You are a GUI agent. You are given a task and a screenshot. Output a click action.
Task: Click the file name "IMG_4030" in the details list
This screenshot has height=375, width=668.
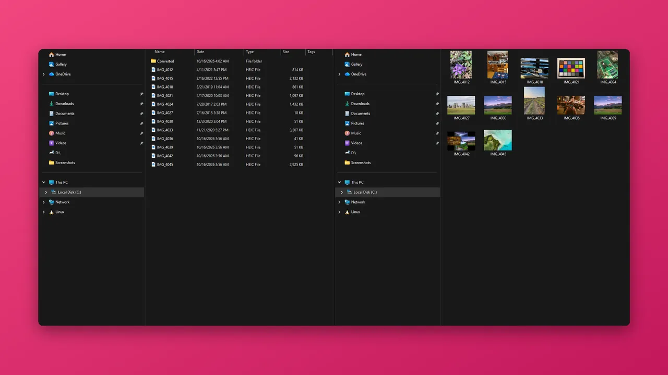pos(165,121)
